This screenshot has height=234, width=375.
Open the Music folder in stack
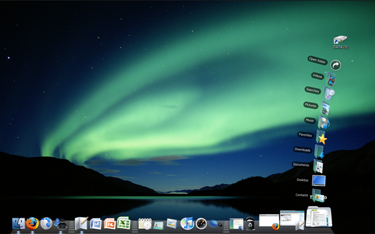point(323,122)
